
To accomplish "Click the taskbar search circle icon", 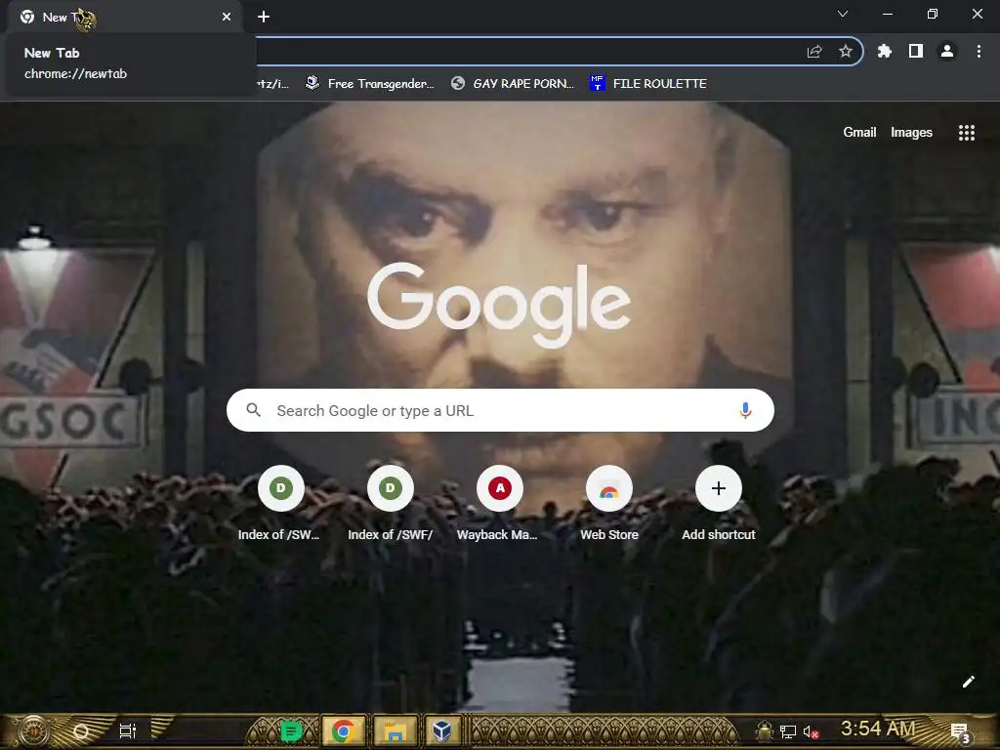I will coord(81,730).
